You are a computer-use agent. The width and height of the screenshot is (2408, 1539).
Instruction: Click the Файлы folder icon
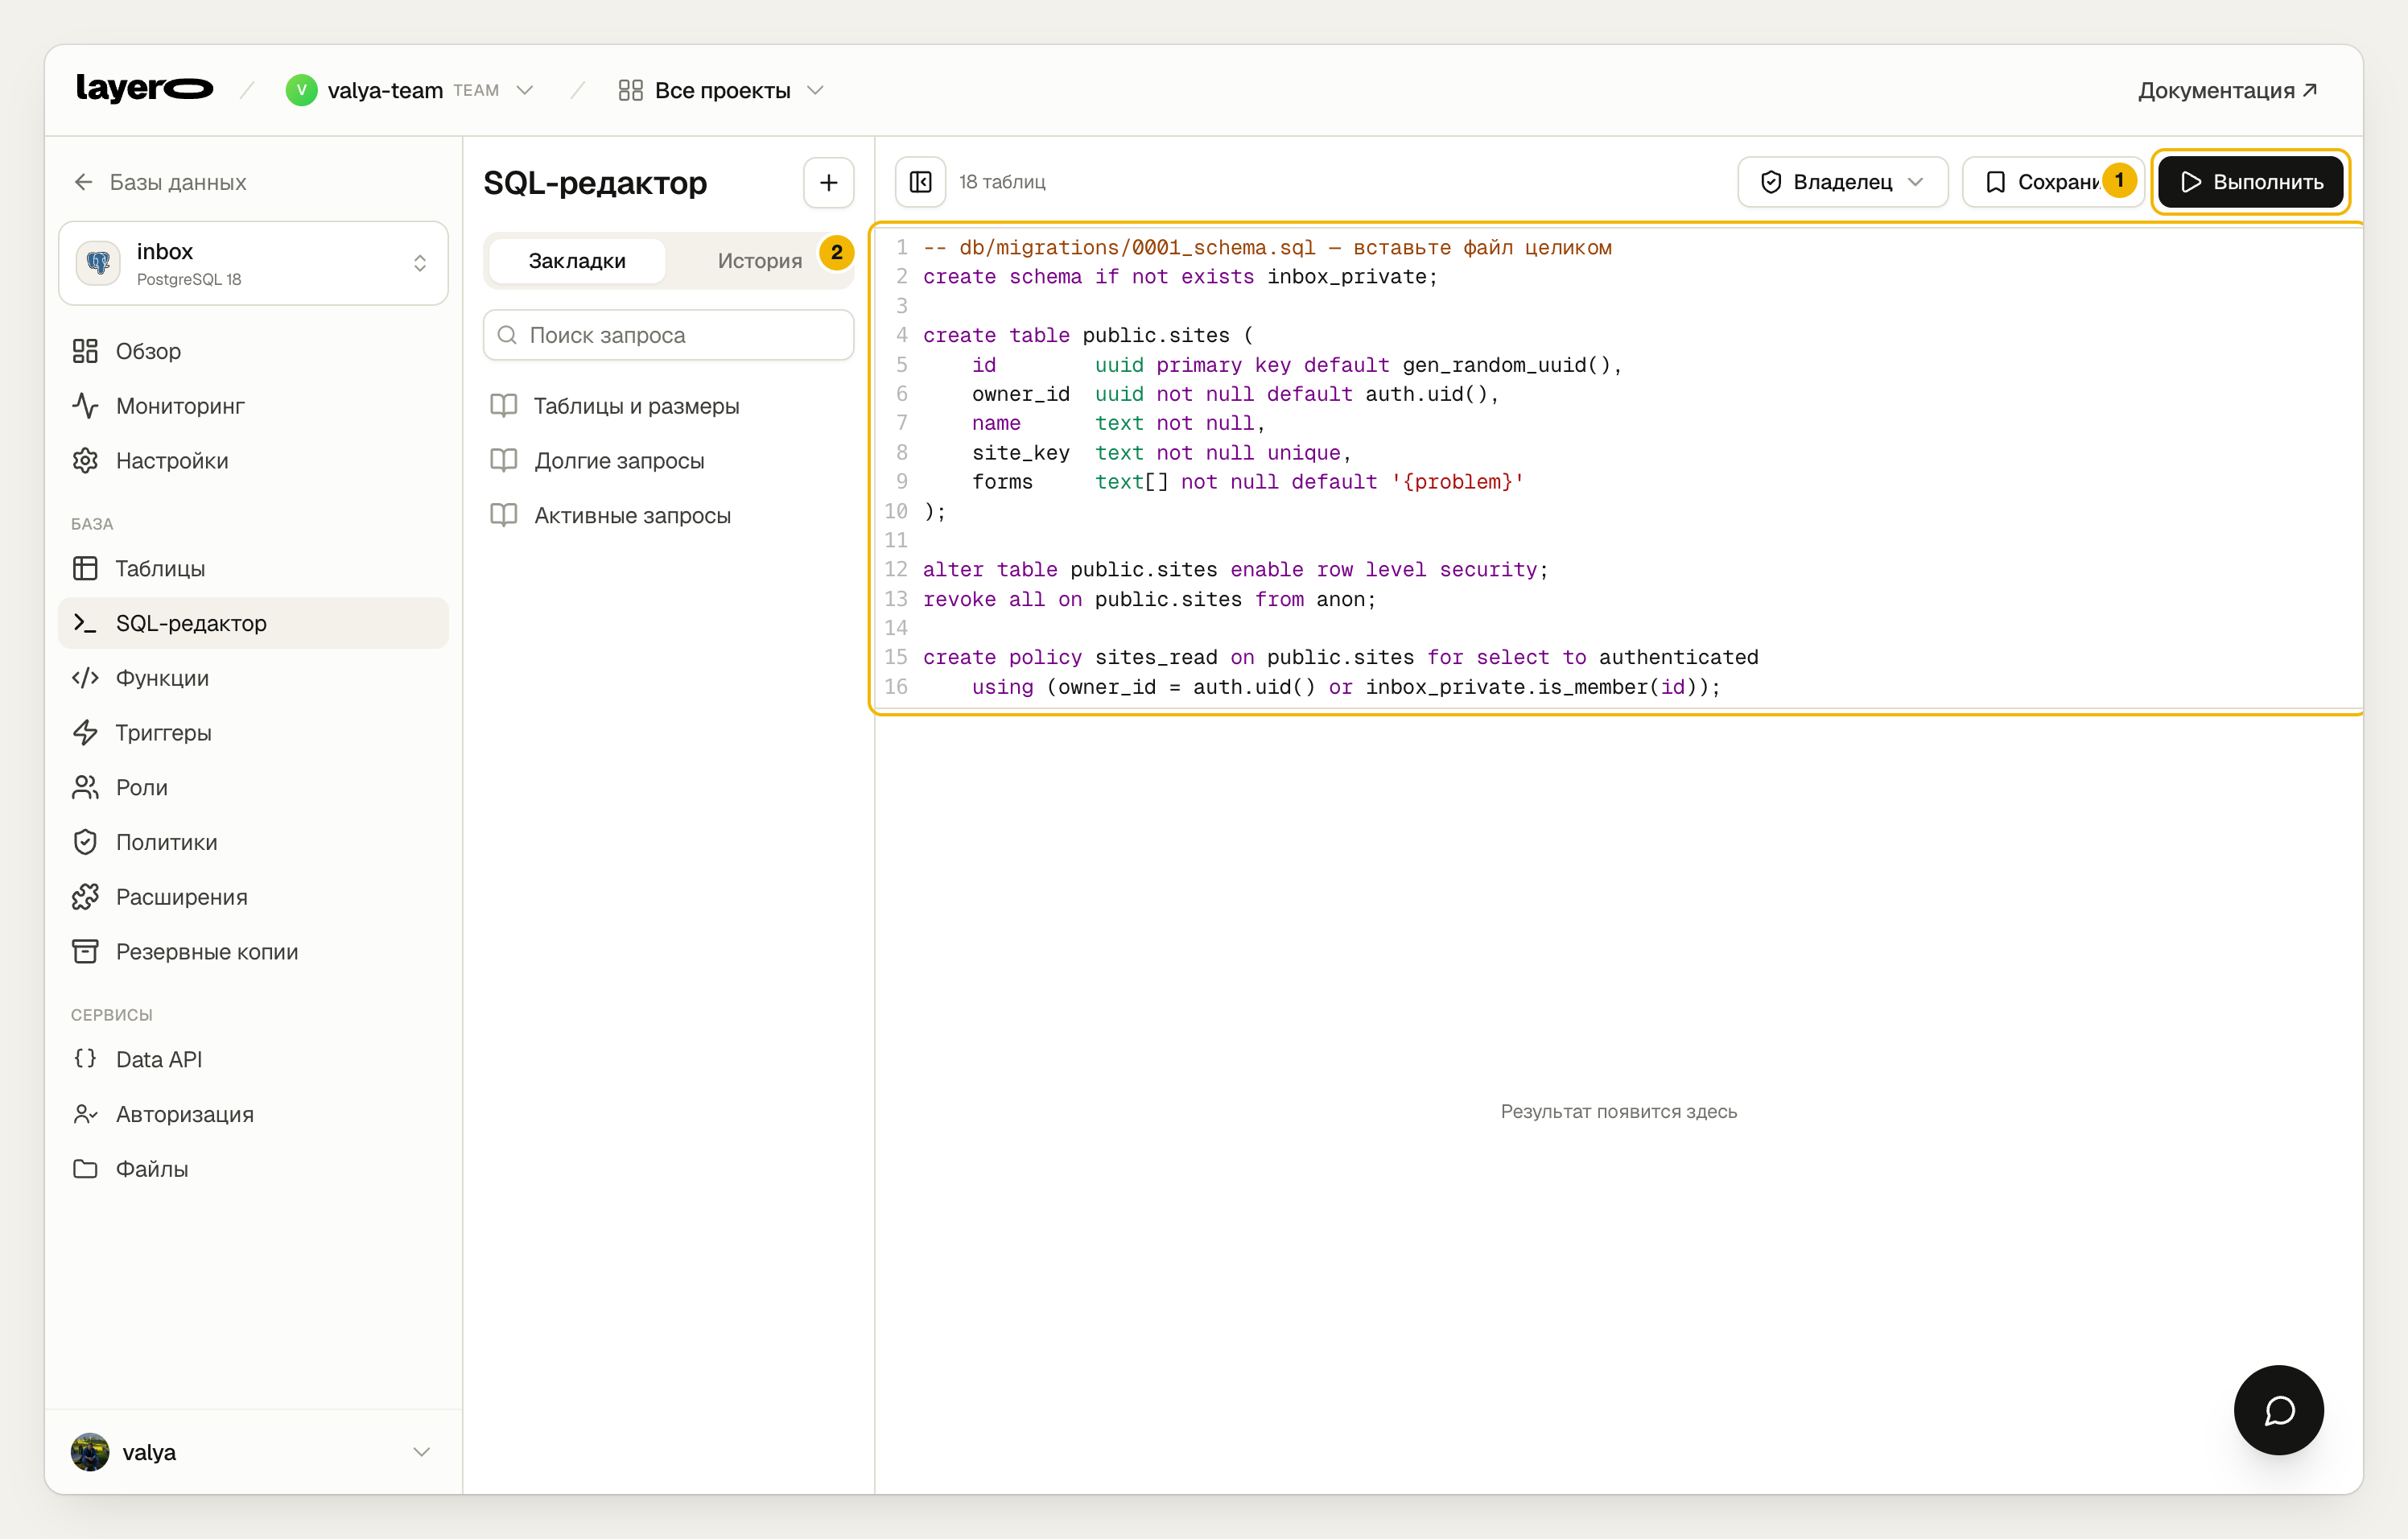(x=85, y=1169)
